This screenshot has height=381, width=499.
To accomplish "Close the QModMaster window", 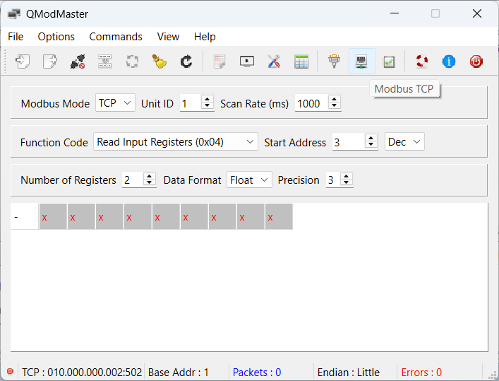I will pyautogui.click(x=476, y=13).
